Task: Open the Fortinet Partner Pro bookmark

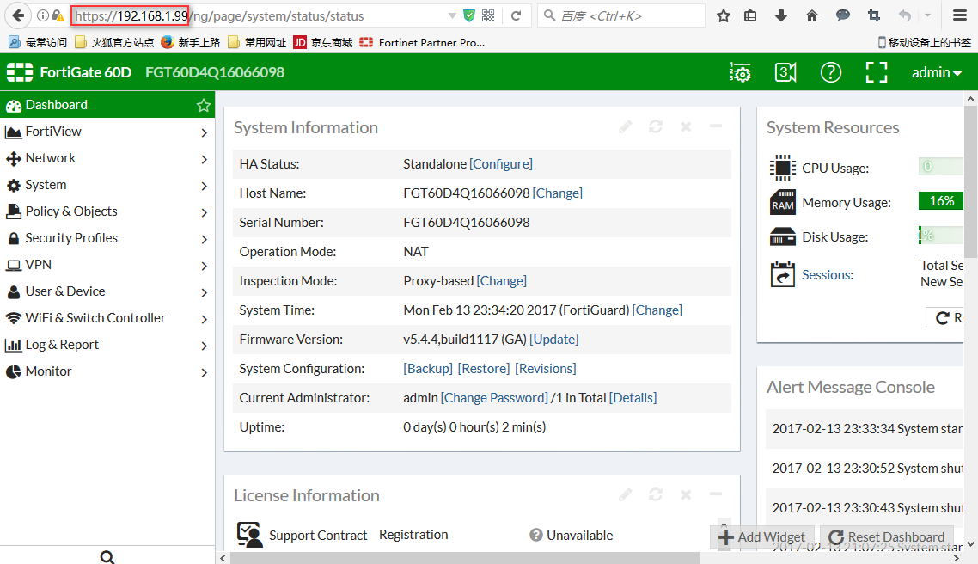Action: [422, 42]
